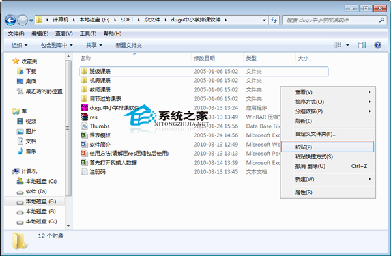Select the res WinRAR archive
This screenshot has height=256, width=391.
click(89, 117)
